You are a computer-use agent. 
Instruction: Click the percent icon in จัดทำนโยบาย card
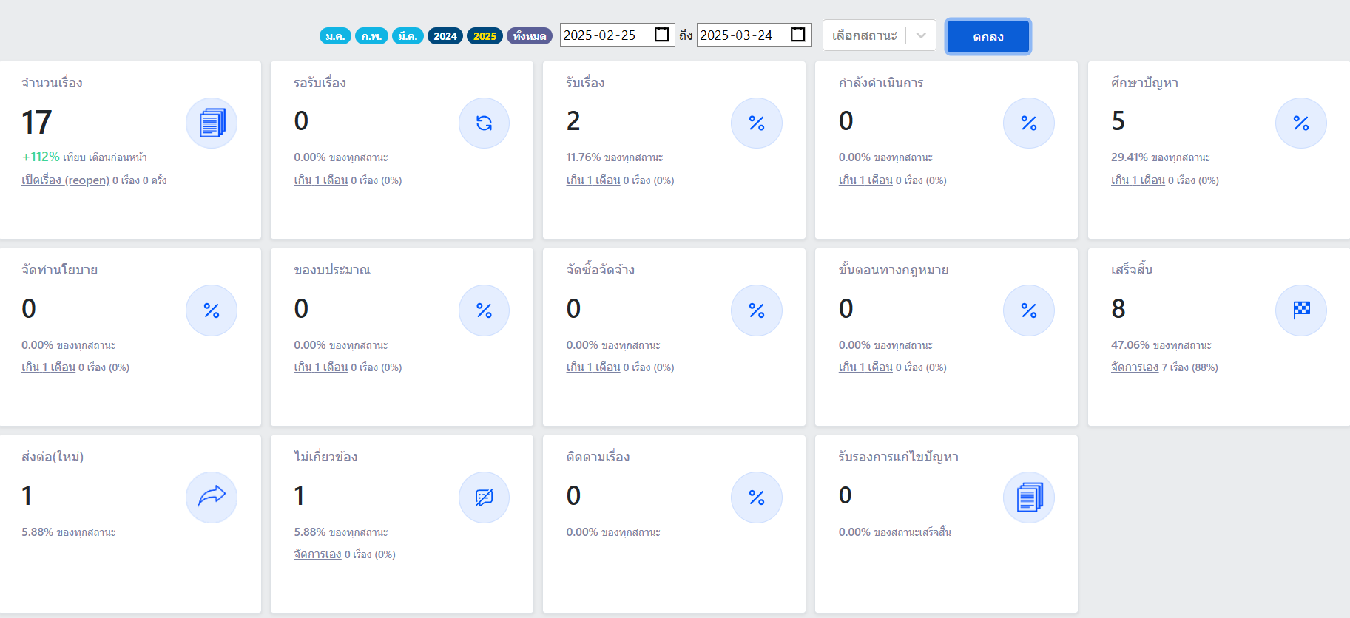(x=212, y=310)
